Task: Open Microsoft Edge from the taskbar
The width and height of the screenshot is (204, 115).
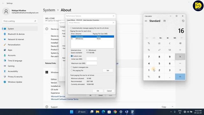Action: (103, 112)
